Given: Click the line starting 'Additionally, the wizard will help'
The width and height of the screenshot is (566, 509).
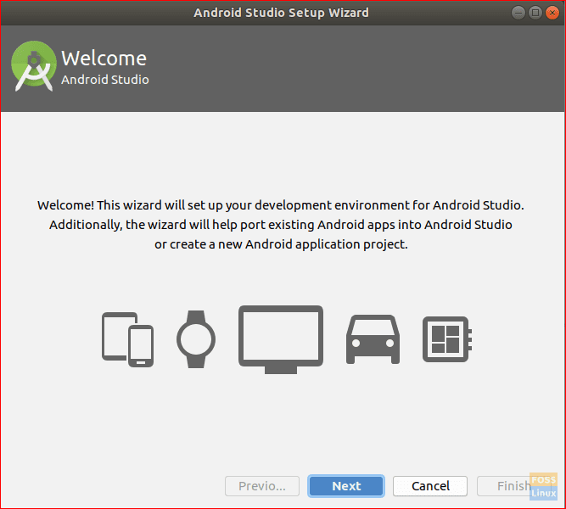Looking at the screenshot, I should [x=281, y=225].
